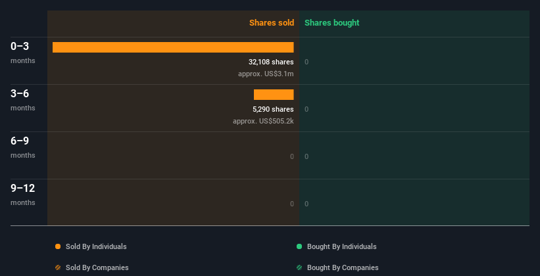Click the striped Sold By Companies legend icon
The width and height of the screenshot is (540, 276).
pos(58,267)
